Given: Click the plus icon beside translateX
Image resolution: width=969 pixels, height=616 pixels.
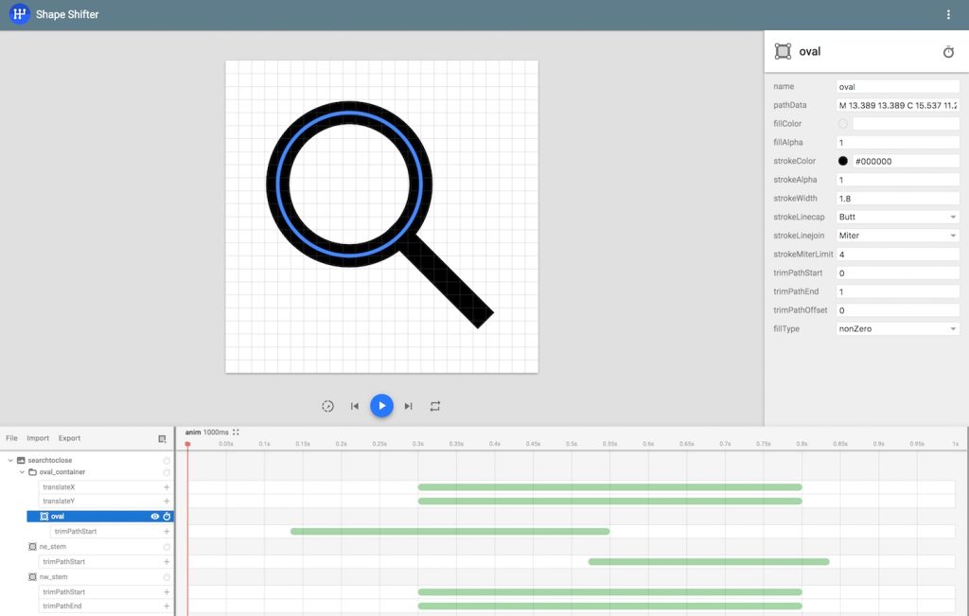Looking at the screenshot, I should point(167,487).
